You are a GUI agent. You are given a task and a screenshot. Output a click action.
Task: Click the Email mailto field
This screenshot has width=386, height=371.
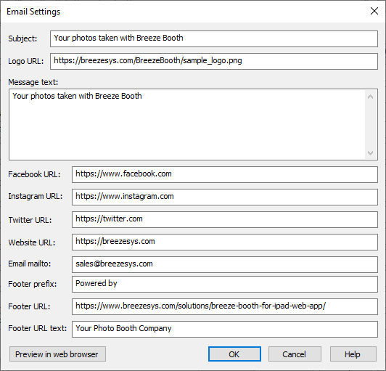[225, 264]
